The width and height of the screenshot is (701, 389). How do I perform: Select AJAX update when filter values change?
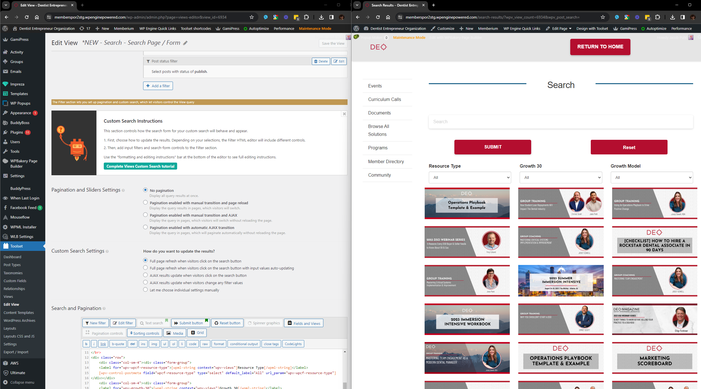[x=145, y=282]
